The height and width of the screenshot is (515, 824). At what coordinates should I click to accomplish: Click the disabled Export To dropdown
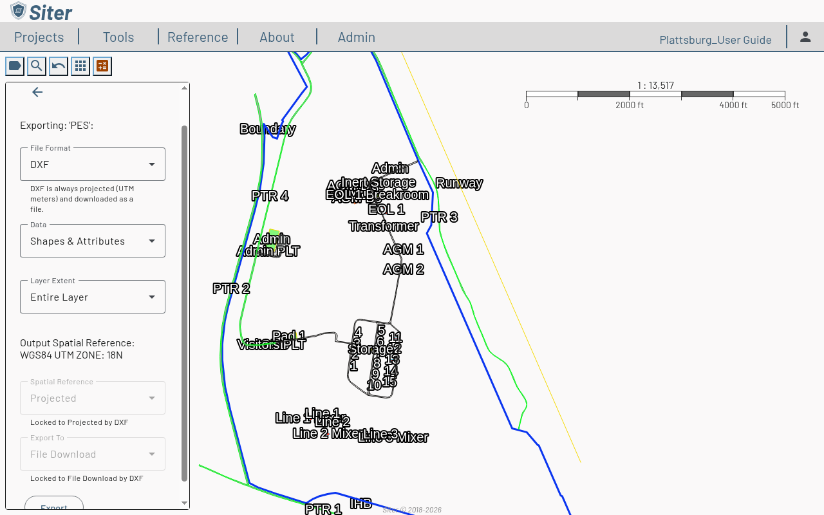(93, 454)
